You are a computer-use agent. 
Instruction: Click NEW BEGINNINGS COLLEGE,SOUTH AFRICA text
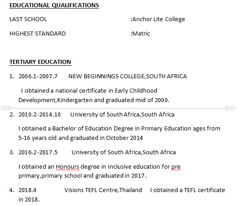(x=128, y=76)
